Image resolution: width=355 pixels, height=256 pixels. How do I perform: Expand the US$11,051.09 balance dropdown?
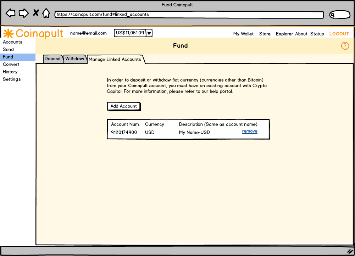point(149,33)
